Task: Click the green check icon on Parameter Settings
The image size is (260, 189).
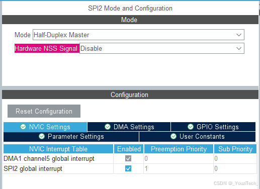Action: point(42,136)
